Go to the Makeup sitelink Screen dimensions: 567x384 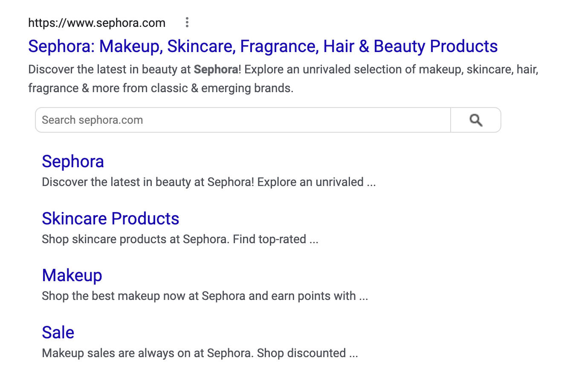72,276
